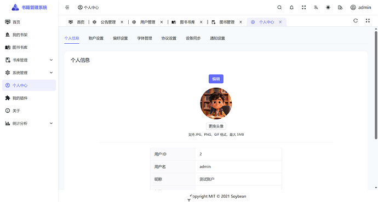Select the 设备同步 tab
This screenshot has height=202, width=378.
(193, 38)
